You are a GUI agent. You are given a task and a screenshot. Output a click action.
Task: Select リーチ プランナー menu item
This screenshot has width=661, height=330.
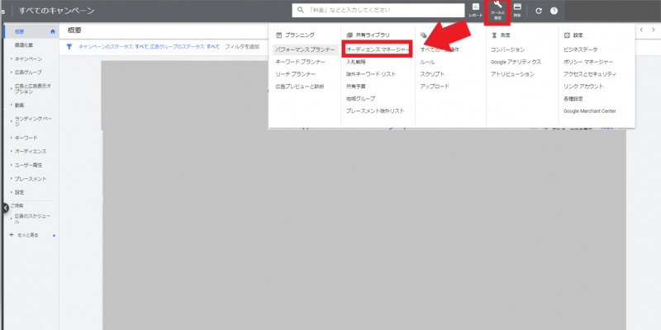295,74
